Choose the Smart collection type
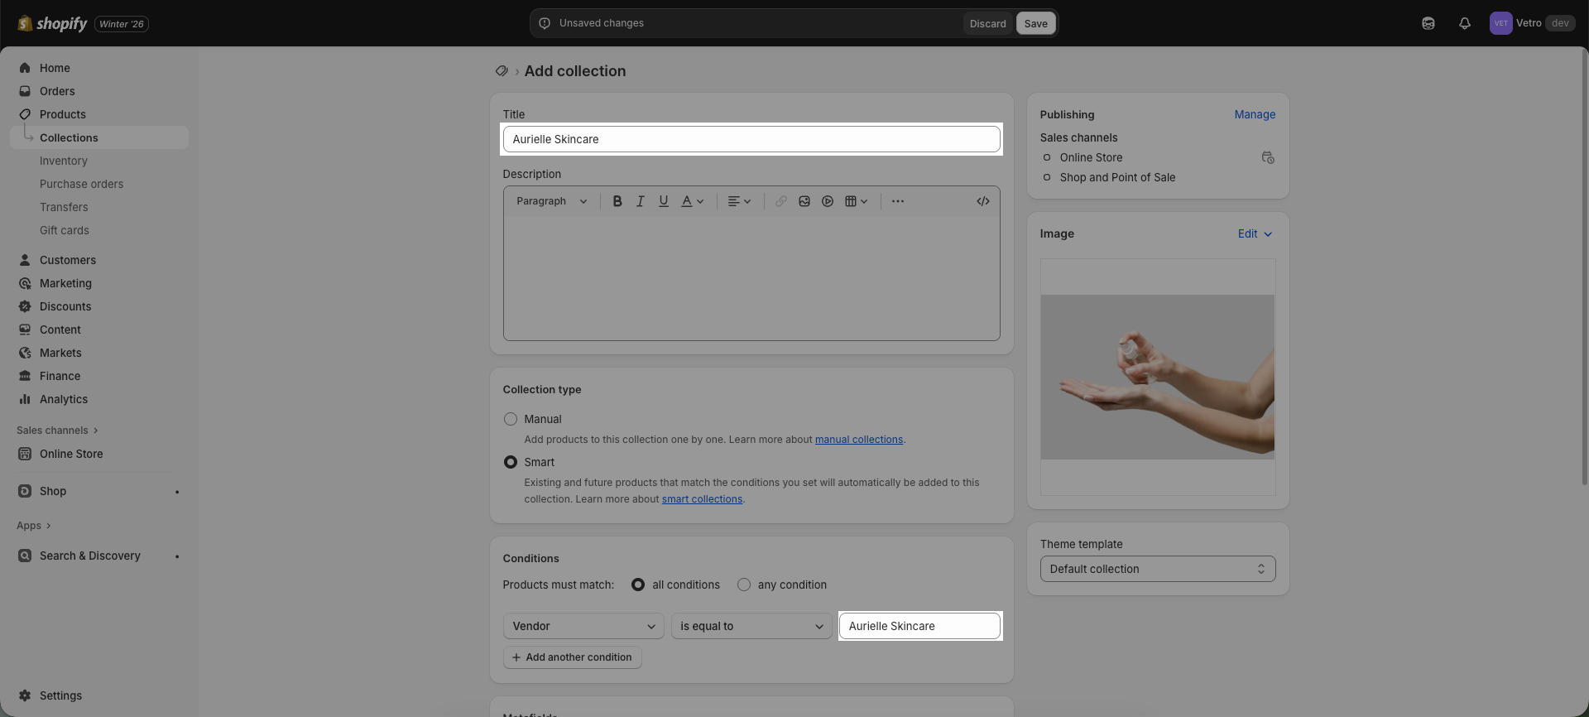This screenshot has height=717, width=1589. pos(511,463)
